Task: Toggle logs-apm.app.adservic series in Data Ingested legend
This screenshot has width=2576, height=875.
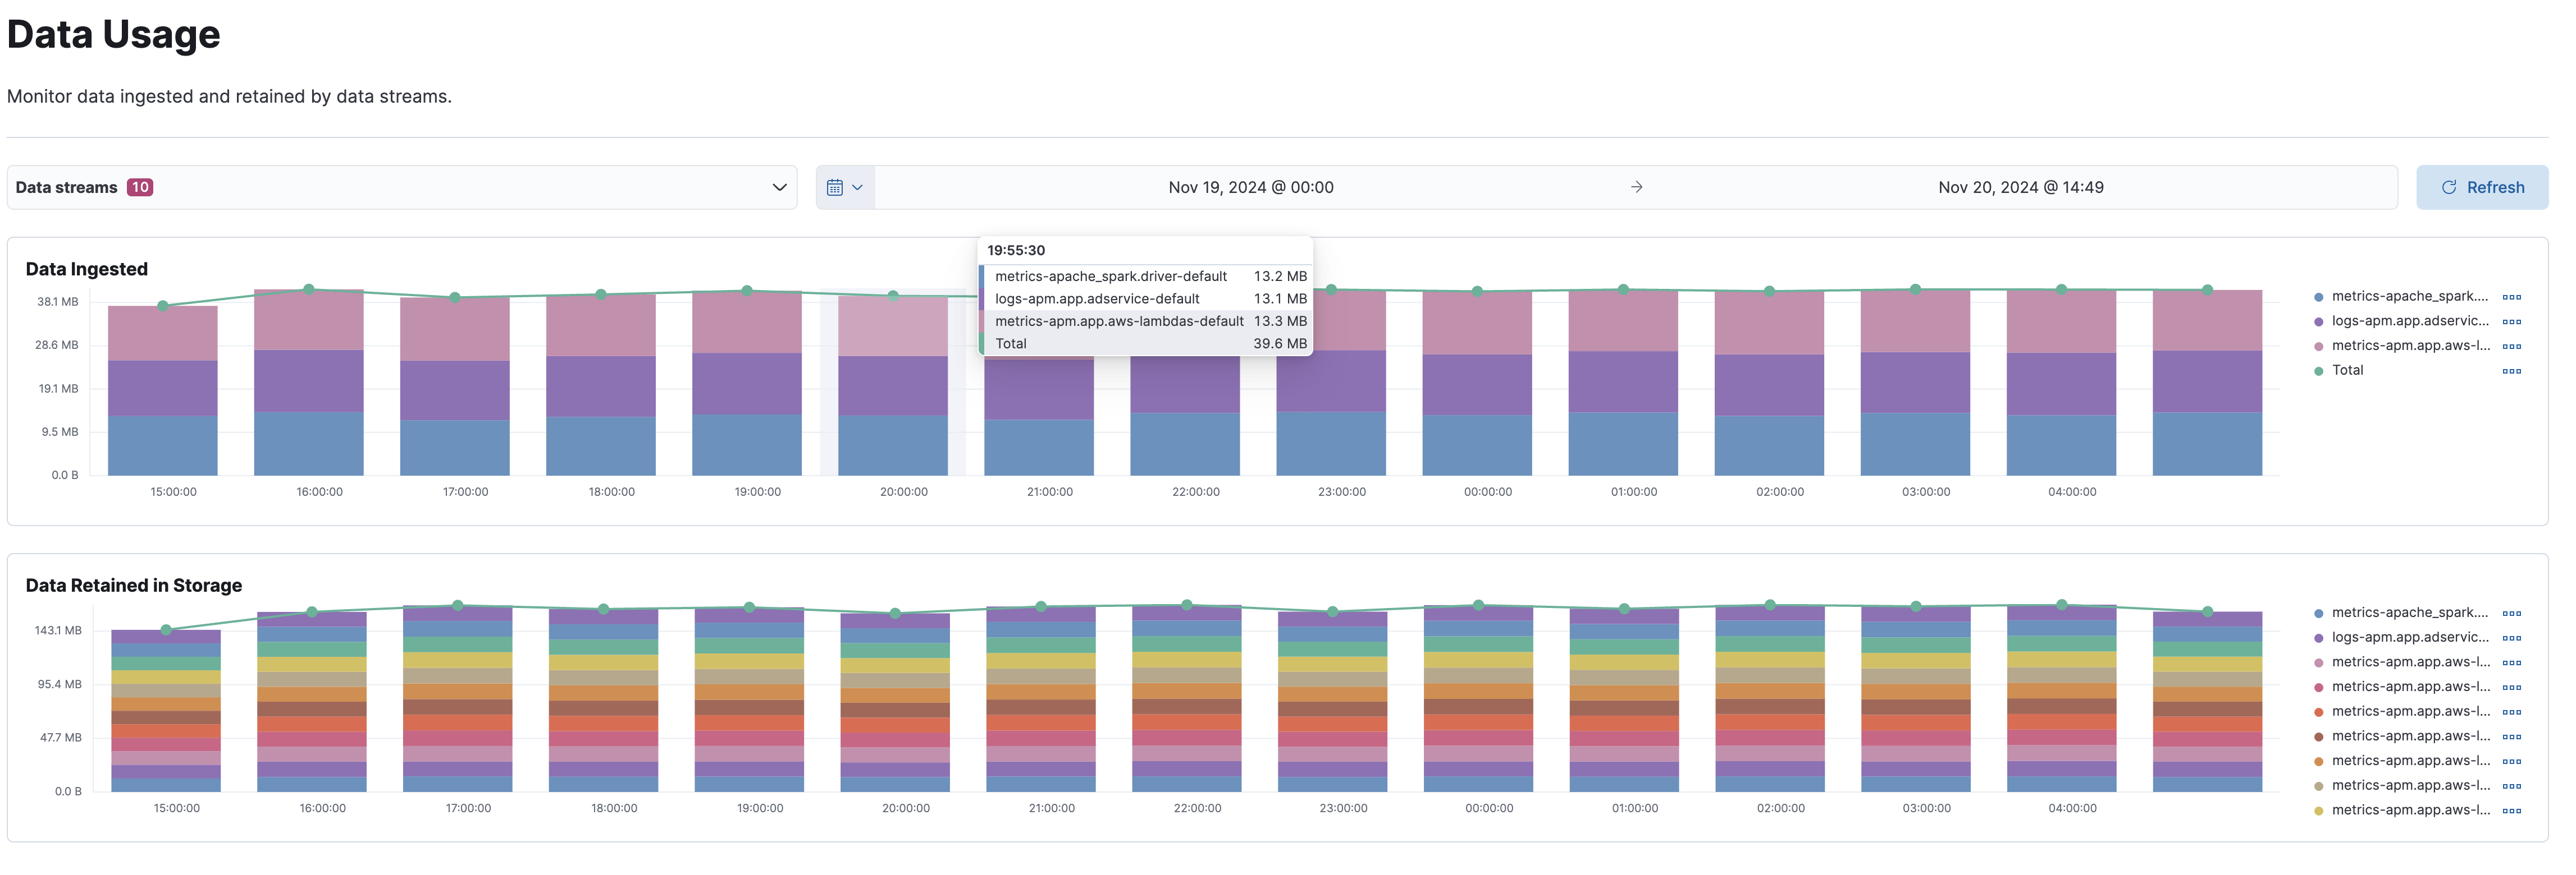Action: [2409, 321]
